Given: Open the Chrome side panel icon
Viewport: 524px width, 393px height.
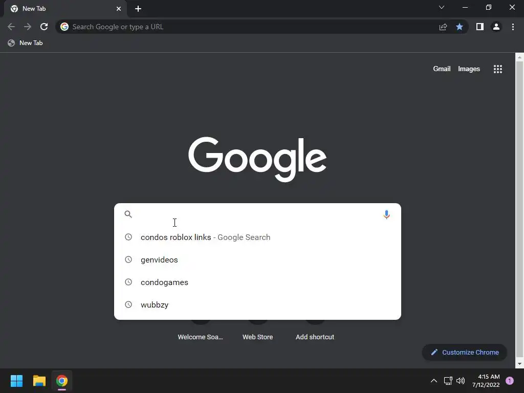Looking at the screenshot, I should [x=480, y=27].
